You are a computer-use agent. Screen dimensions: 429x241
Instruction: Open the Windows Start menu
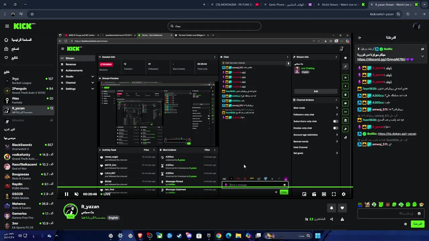[x=318, y=236]
